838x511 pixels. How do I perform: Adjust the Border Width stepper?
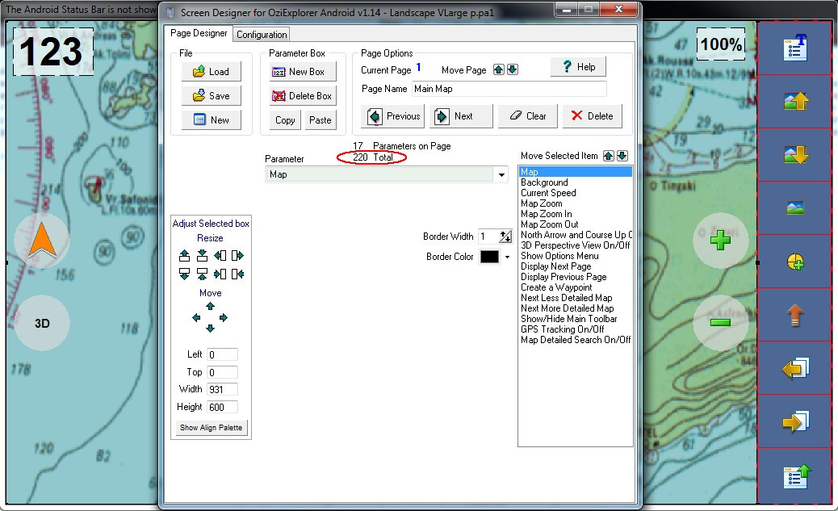[x=505, y=237]
